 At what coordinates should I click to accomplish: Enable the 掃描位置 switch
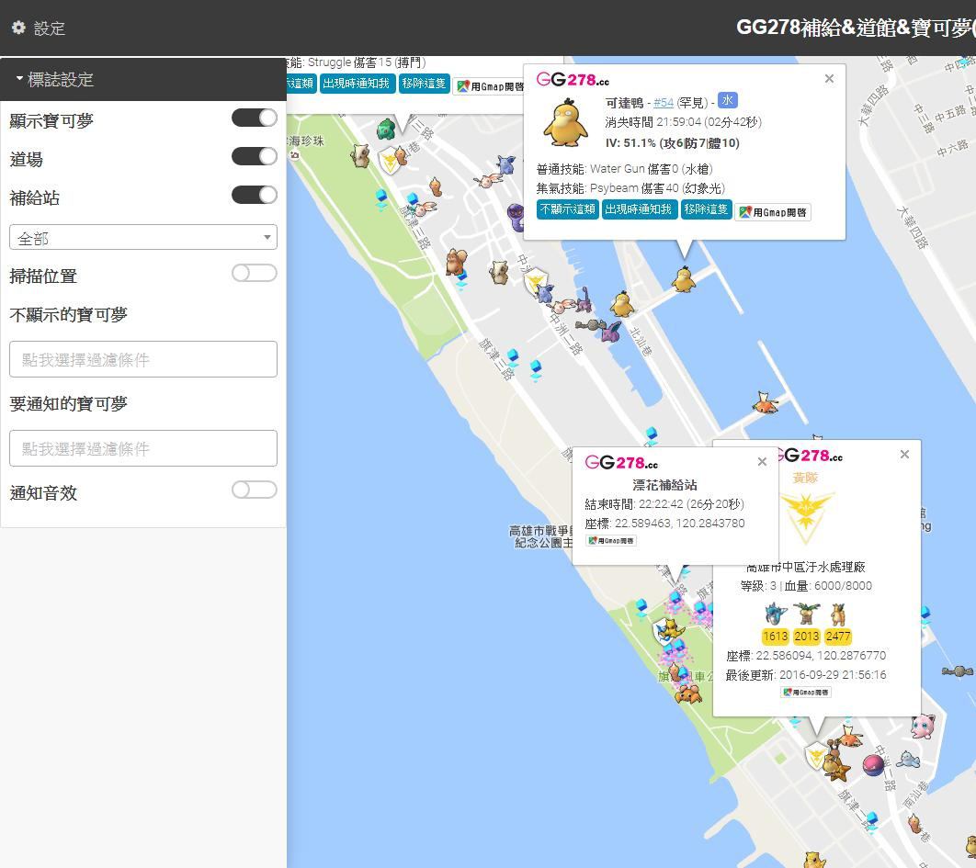(x=254, y=273)
